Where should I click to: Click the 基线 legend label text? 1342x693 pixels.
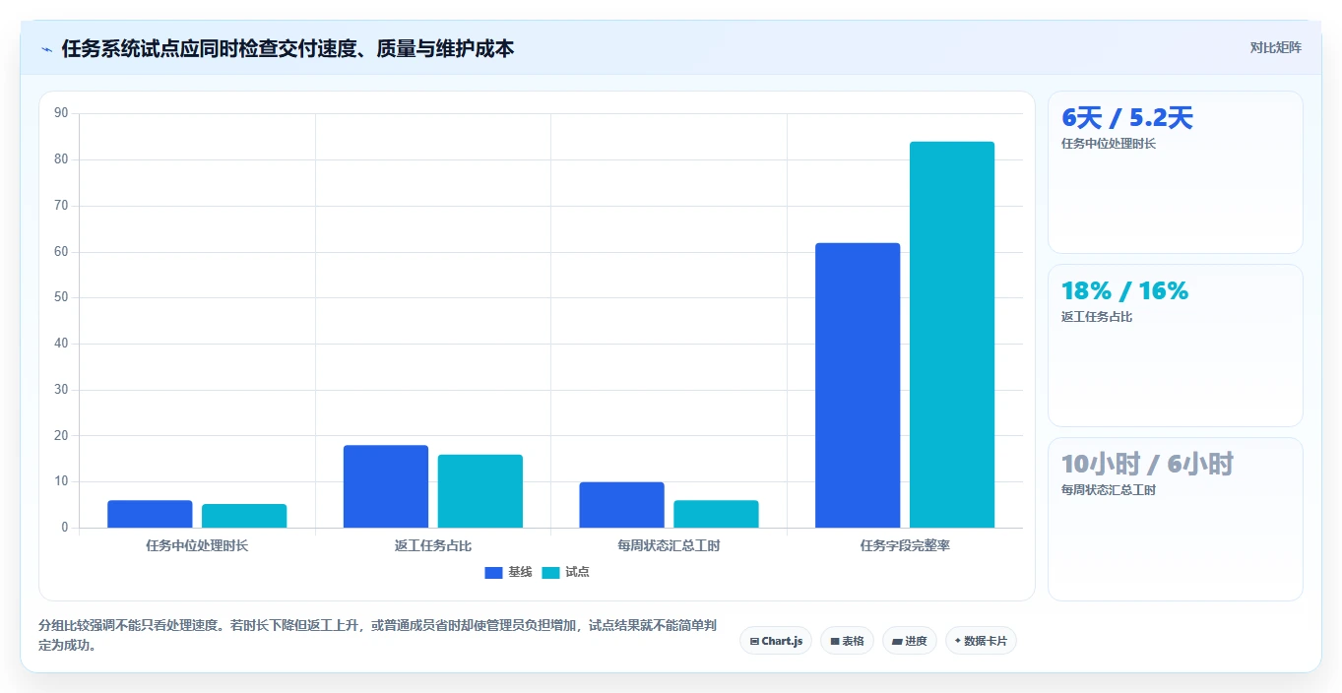[520, 572]
